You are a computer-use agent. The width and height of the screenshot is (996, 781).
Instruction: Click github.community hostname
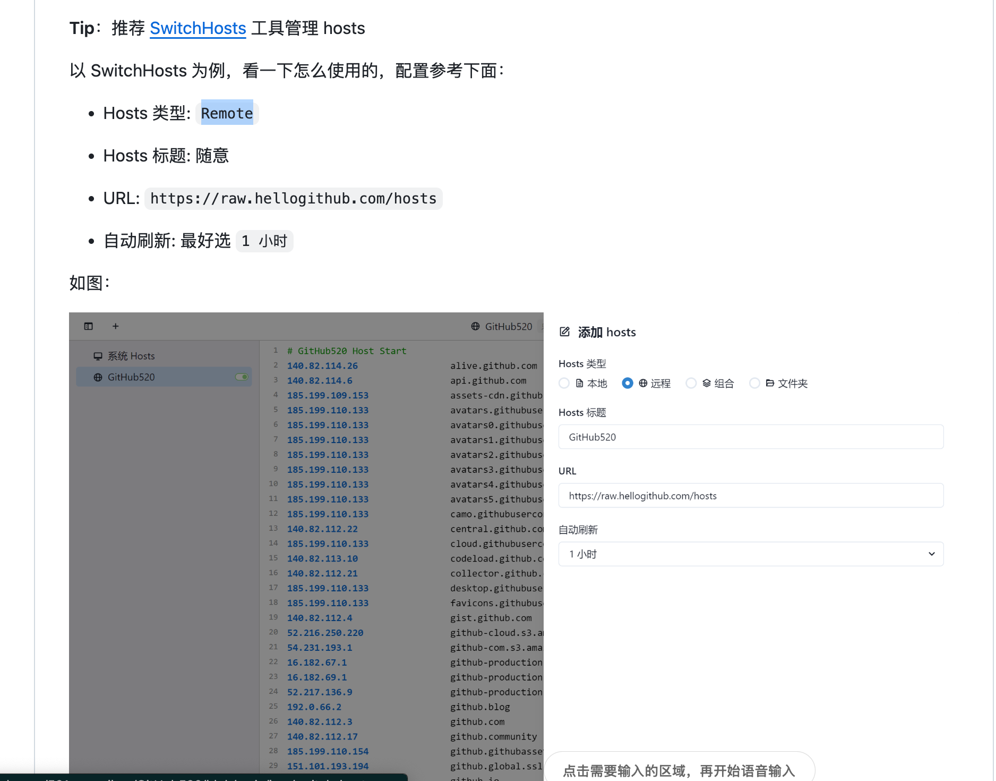pyautogui.click(x=494, y=737)
